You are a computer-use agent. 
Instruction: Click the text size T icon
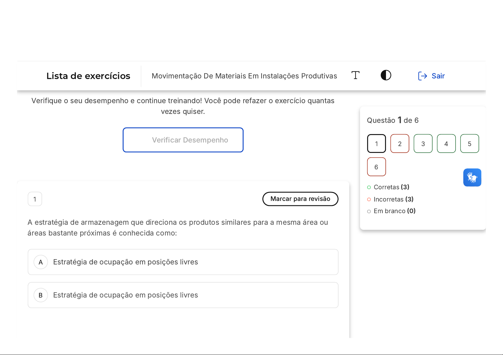(355, 75)
